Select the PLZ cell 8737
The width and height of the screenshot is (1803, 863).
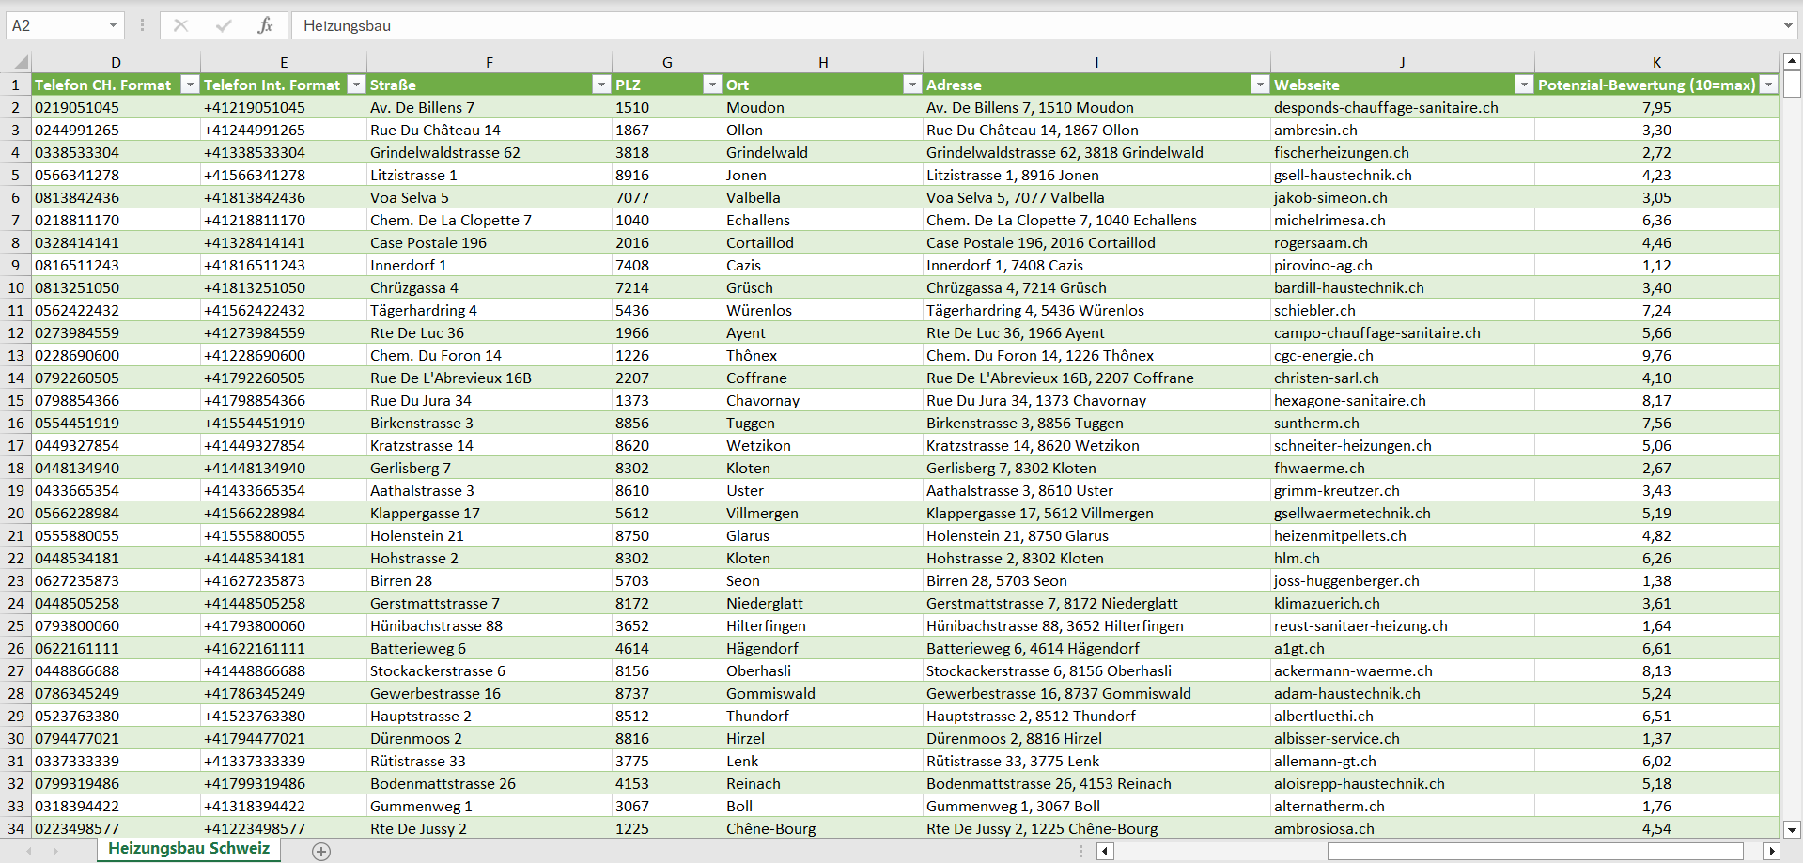(667, 693)
